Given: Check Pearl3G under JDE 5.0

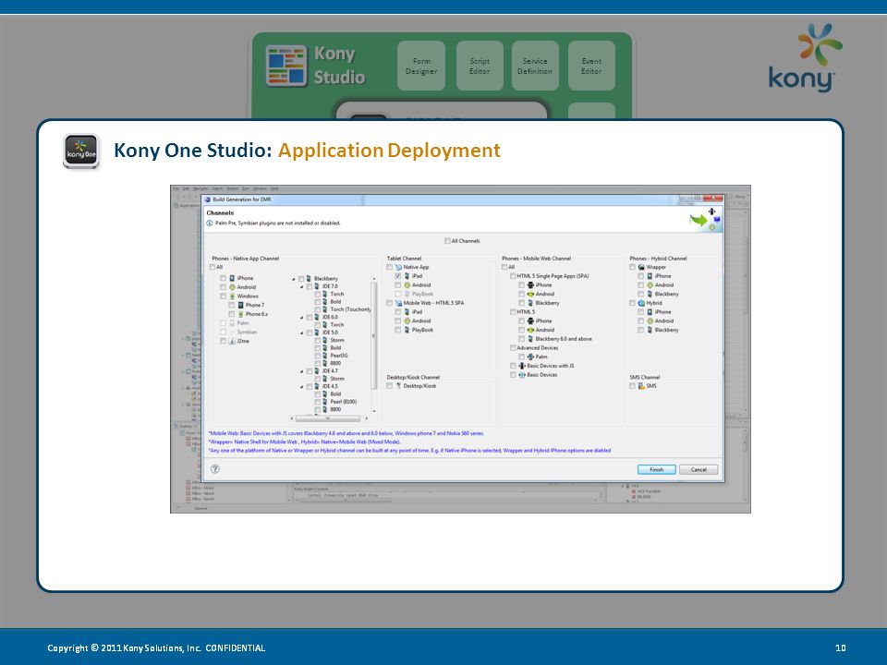Looking at the screenshot, I should 317,356.
